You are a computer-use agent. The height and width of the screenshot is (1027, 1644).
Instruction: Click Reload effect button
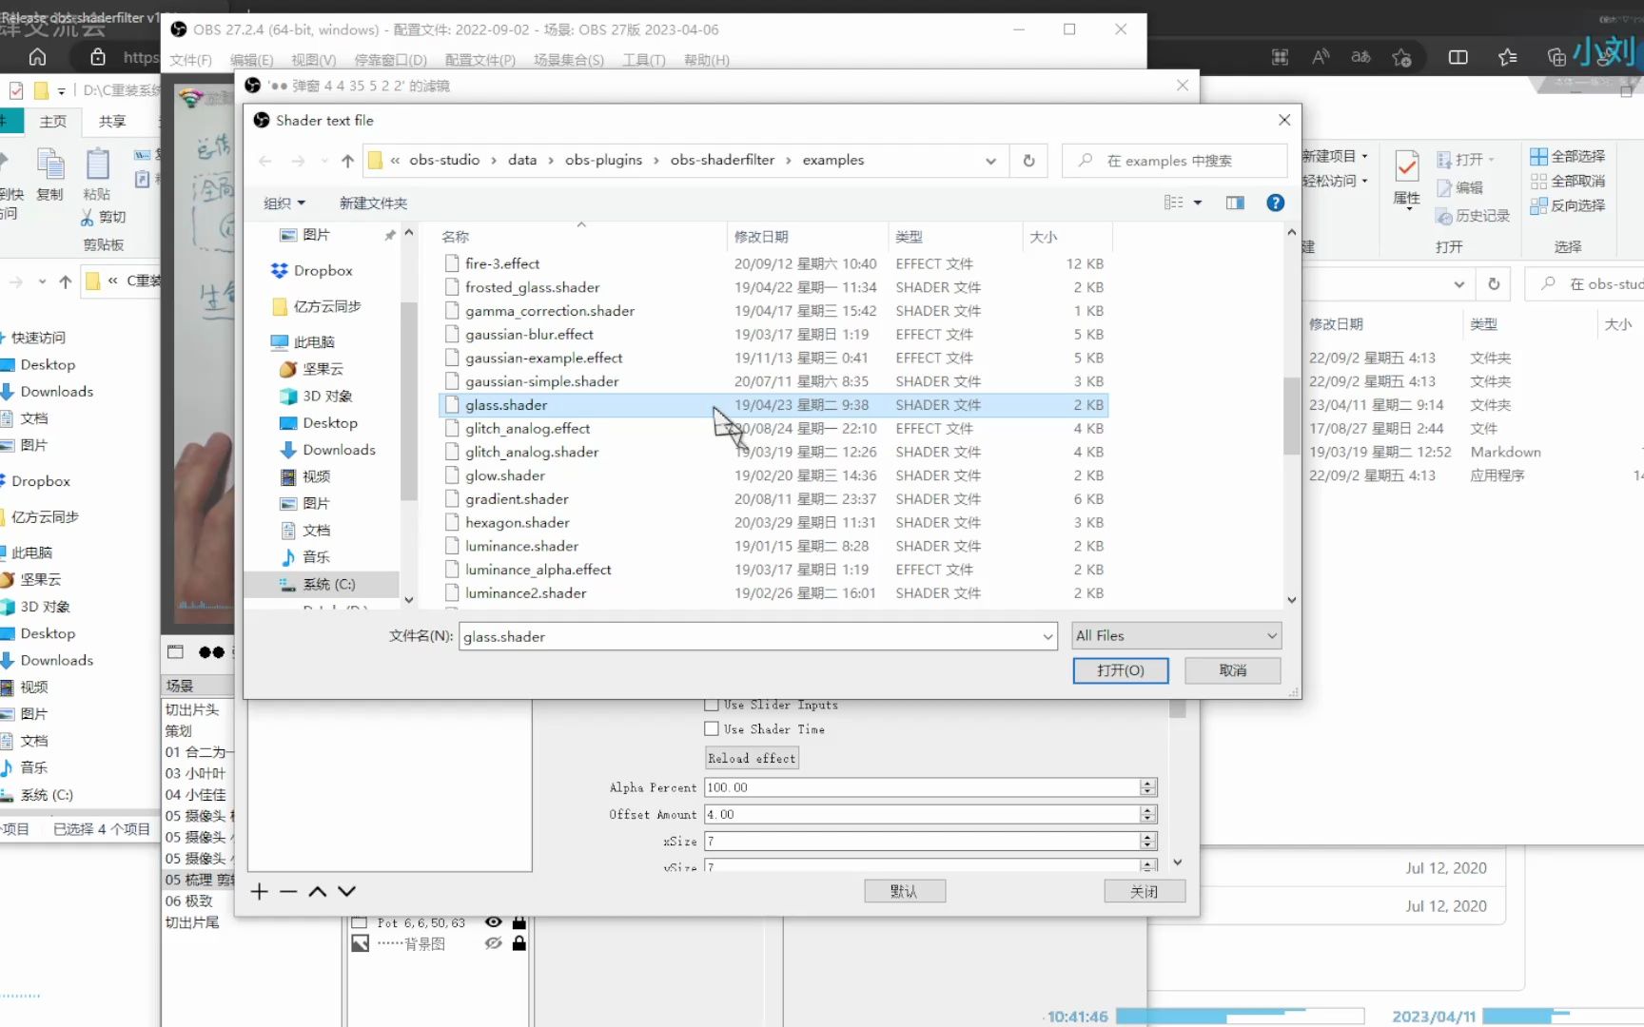[752, 758]
